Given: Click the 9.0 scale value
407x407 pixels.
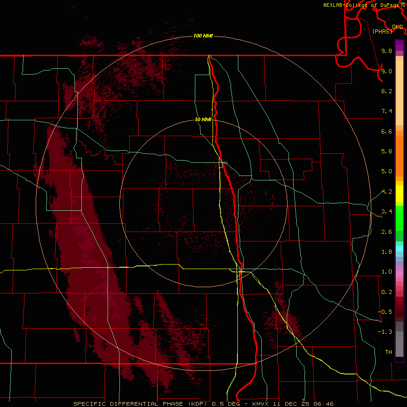Looking at the screenshot, I should 387,71.
